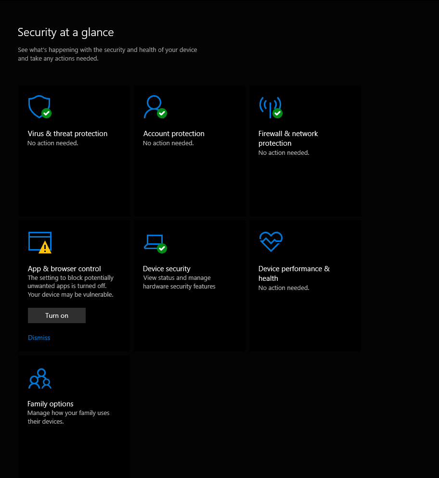Click the green checkmark on Device security
This screenshot has height=478, width=439.
coord(161,250)
